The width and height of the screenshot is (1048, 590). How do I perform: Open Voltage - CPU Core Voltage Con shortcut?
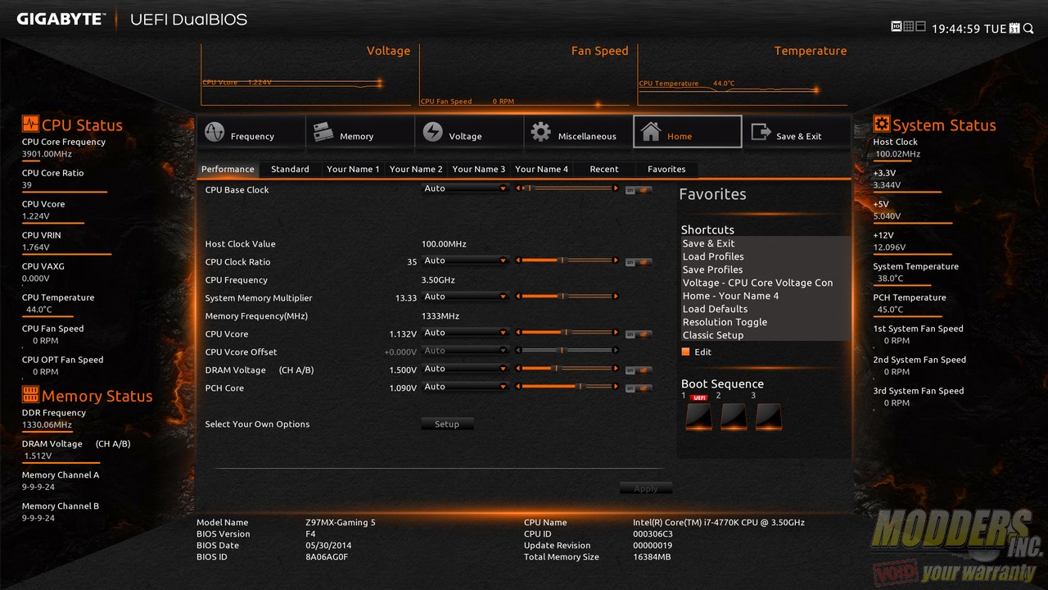coord(766,283)
